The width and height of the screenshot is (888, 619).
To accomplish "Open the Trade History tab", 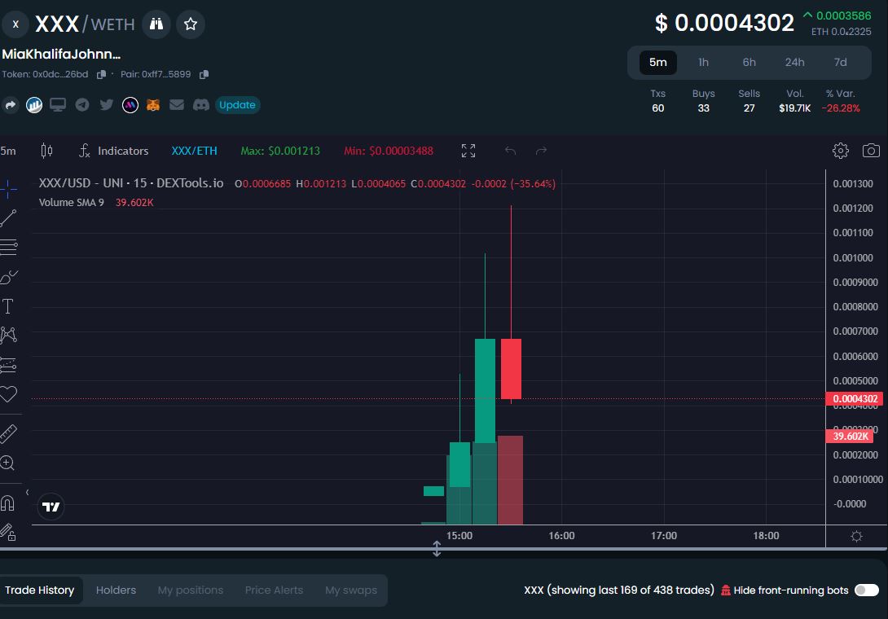I will pyautogui.click(x=40, y=590).
